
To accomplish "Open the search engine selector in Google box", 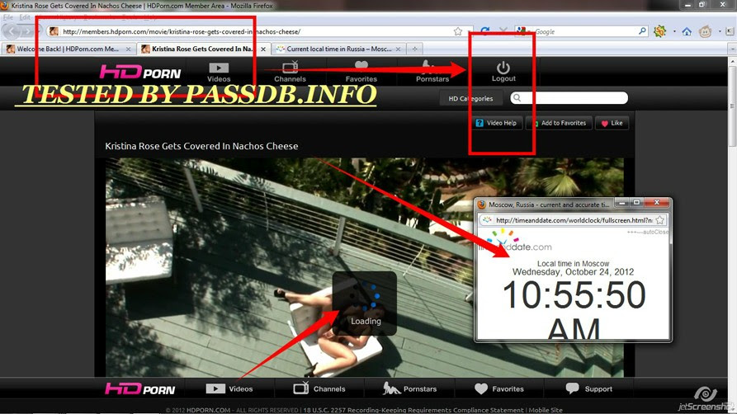I will (523, 31).
